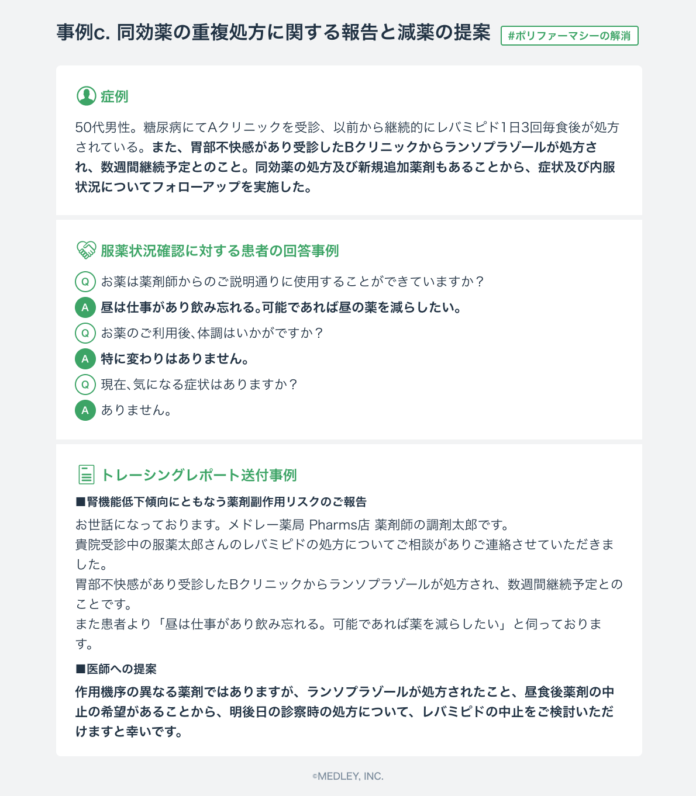Image resolution: width=696 pixels, height=796 pixels.
Task: Click the ■腎機能低下傾向 report subtitle
Action: pos(221,501)
